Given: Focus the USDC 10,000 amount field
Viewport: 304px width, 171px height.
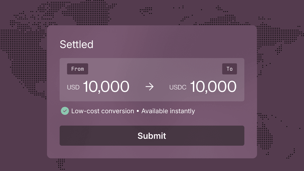Looking at the screenshot, I should click(213, 87).
